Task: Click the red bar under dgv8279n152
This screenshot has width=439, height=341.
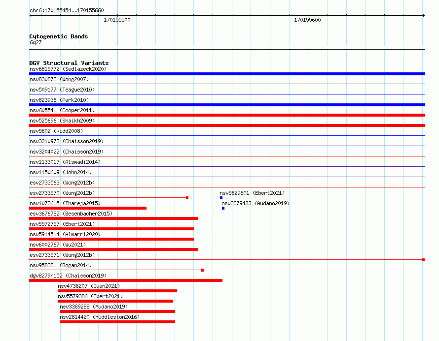Action: click(126, 280)
